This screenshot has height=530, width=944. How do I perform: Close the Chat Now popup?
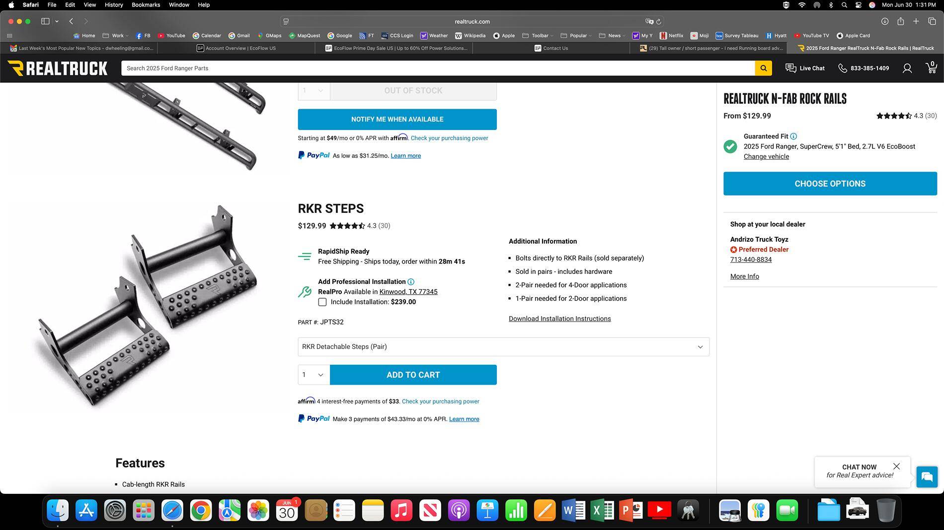[896, 466]
